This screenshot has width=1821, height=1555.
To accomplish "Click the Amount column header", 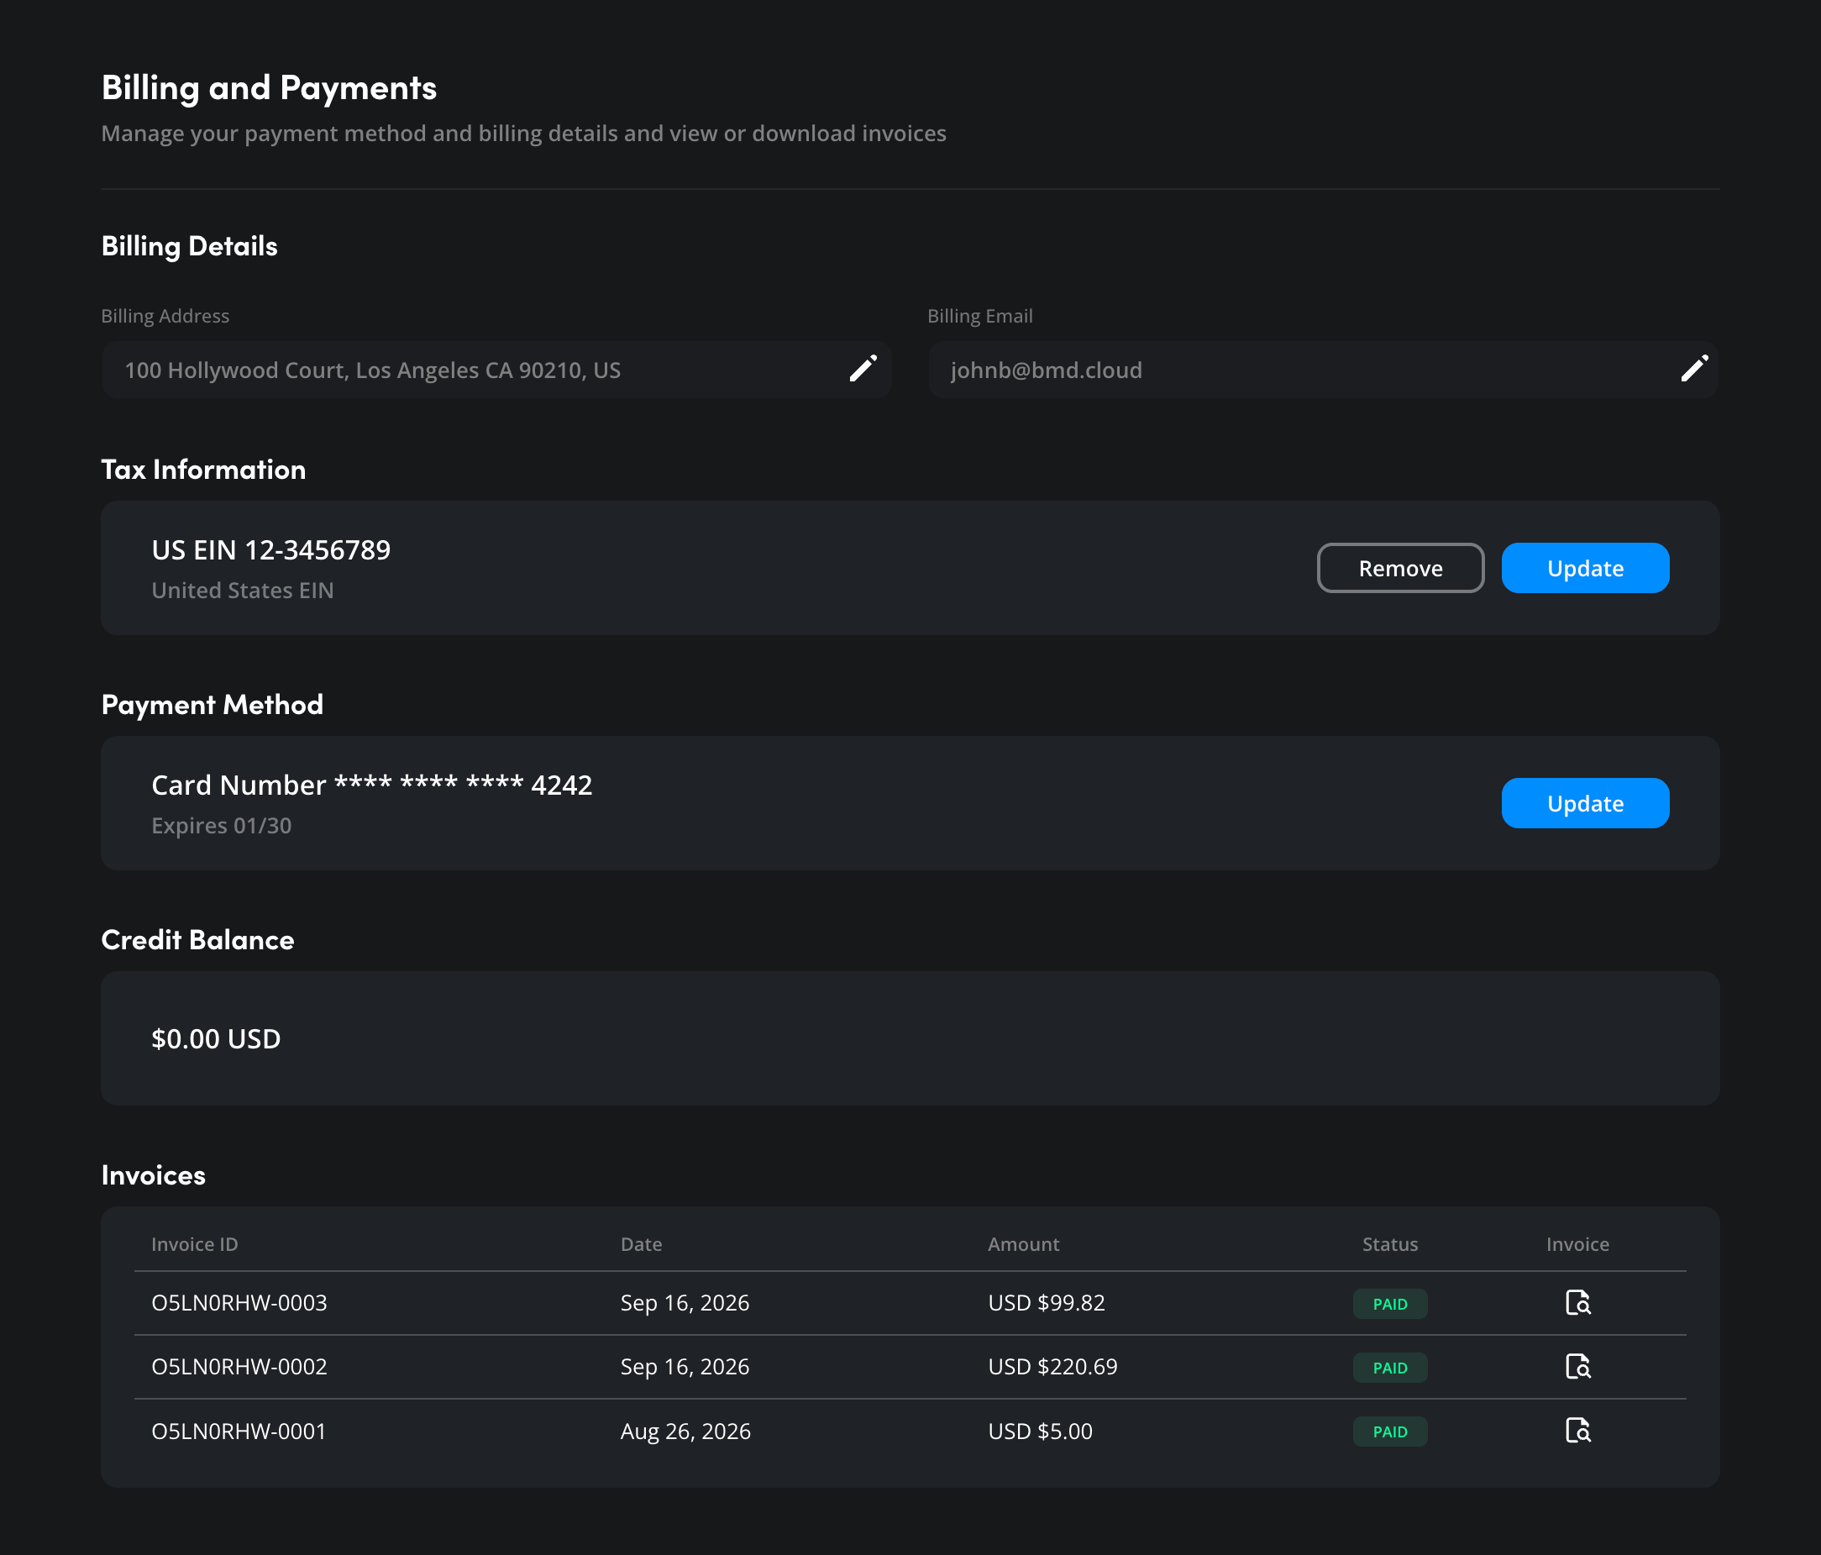I will [1023, 1244].
